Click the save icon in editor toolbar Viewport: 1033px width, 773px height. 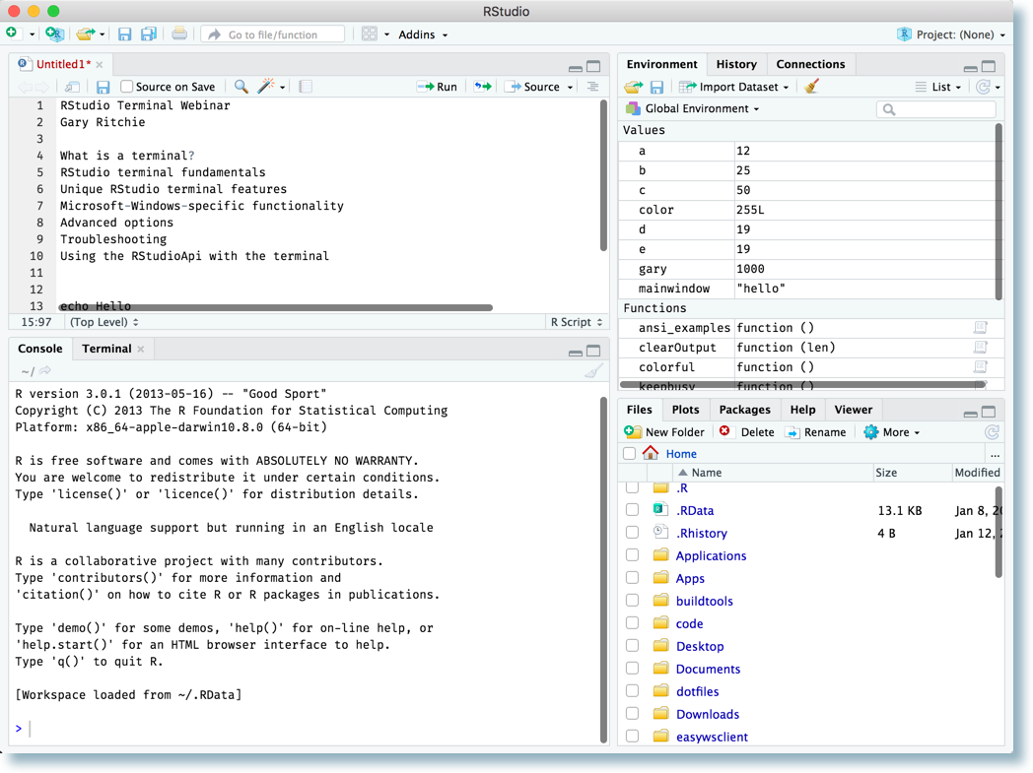click(103, 87)
